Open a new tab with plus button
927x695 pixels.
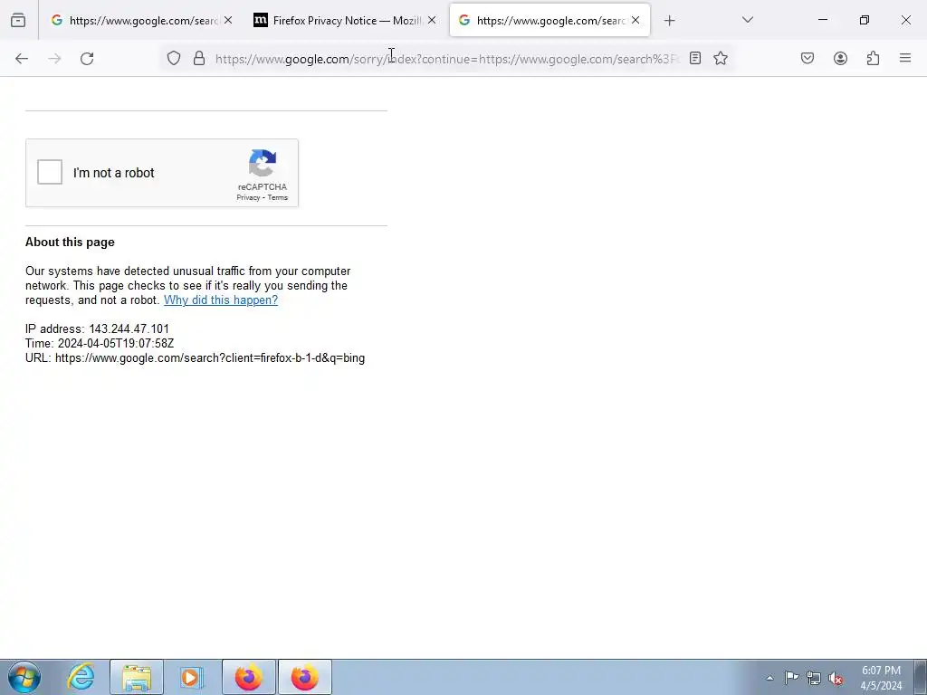[x=669, y=21]
